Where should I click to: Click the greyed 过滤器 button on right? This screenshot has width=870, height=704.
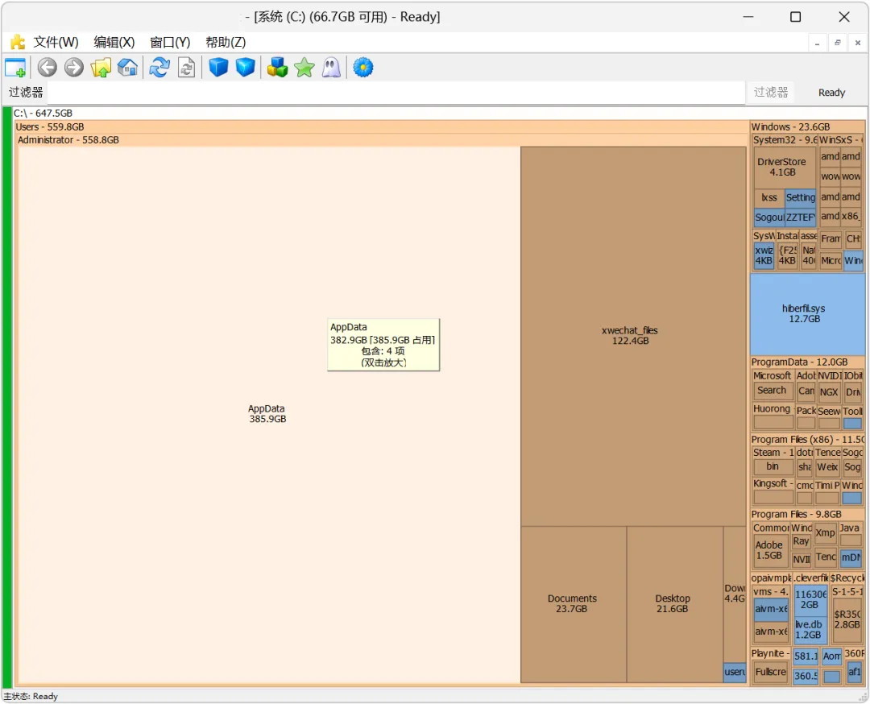pos(771,92)
